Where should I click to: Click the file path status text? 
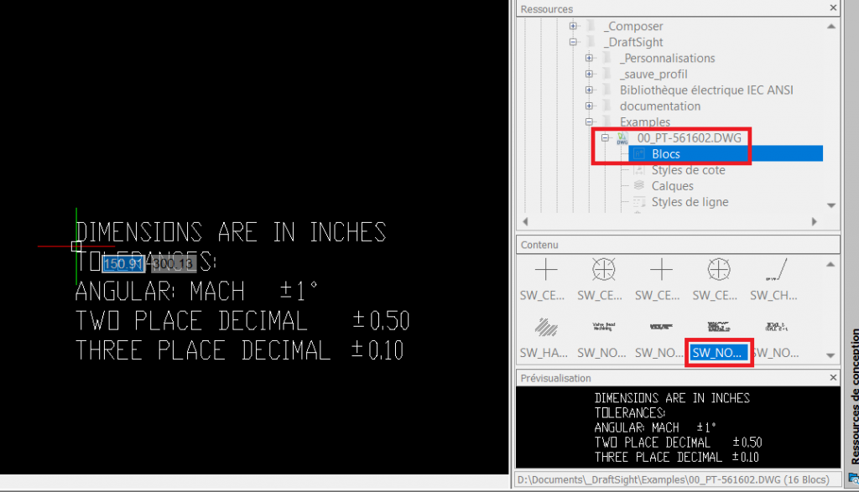(674, 480)
